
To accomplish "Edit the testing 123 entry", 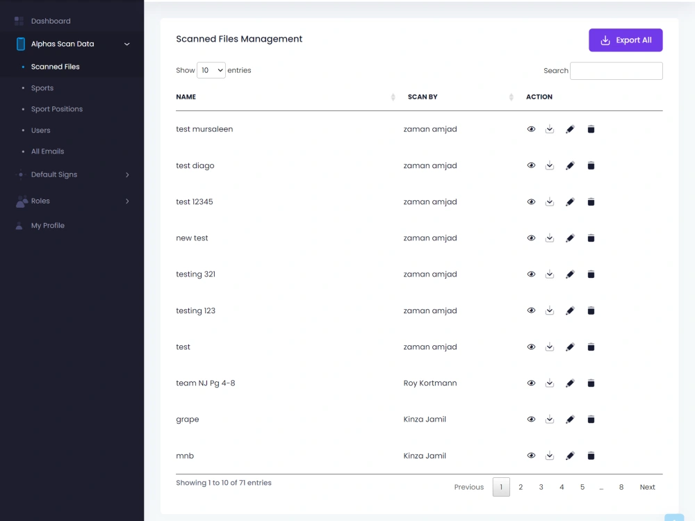I will click(570, 311).
